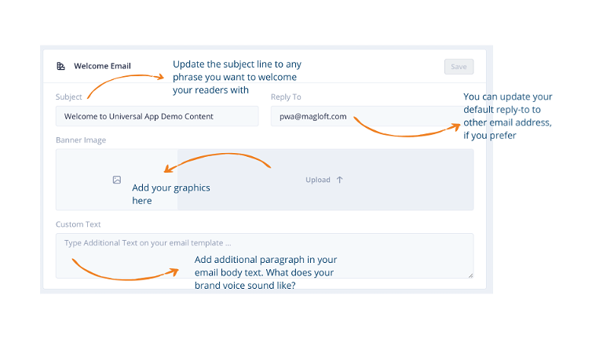Focus the Subject input field

pos(157,116)
